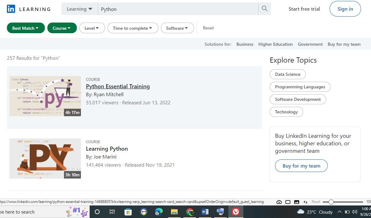The width and height of the screenshot is (371, 218).
Task: Expand the Time to complete filter
Action: [x=133, y=28]
